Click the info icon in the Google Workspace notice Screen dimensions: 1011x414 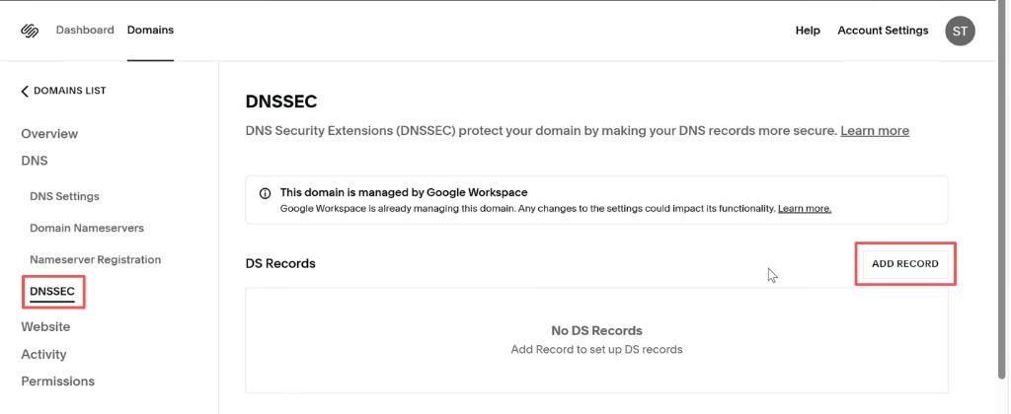coord(265,193)
